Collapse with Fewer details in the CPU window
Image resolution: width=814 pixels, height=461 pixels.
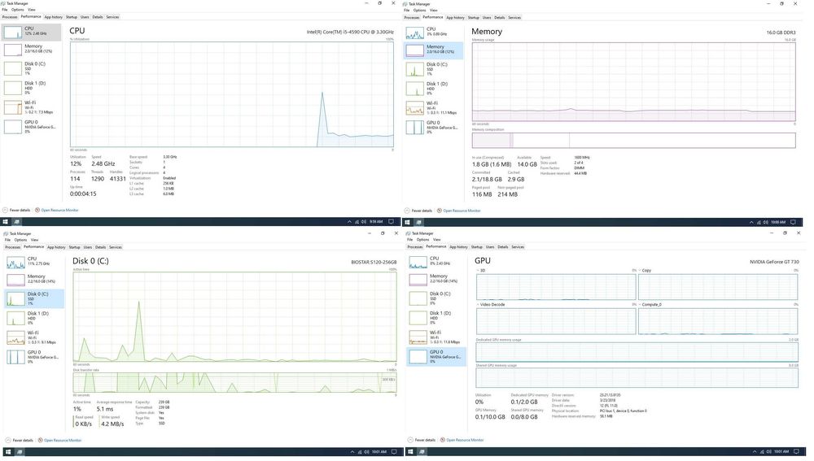tap(16, 210)
